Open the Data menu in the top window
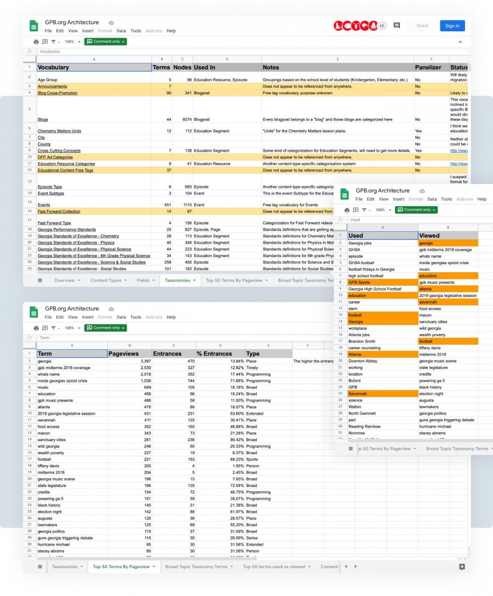Viewport: 493px width, 596px height. (x=121, y=31)
